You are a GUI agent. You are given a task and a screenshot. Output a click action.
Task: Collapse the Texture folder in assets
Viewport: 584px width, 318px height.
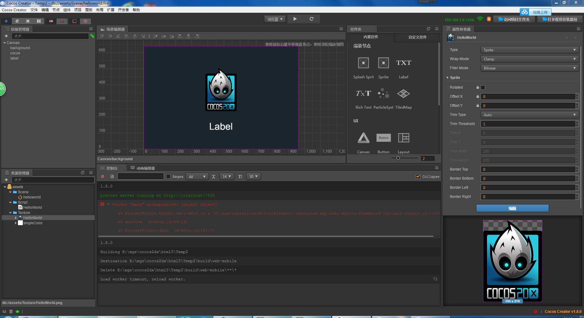click(x=10, y=213)
